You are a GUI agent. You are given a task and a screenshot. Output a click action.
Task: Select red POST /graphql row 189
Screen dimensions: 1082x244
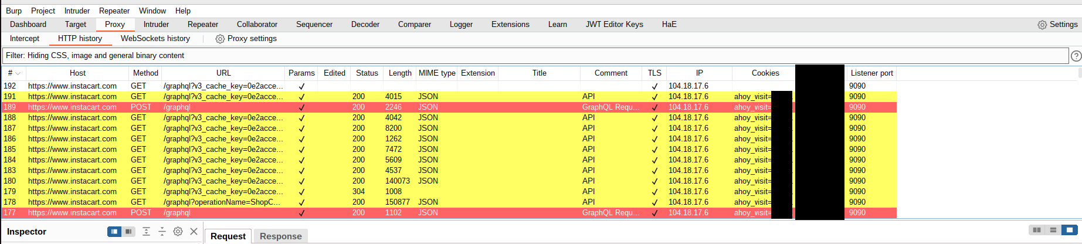449,107
